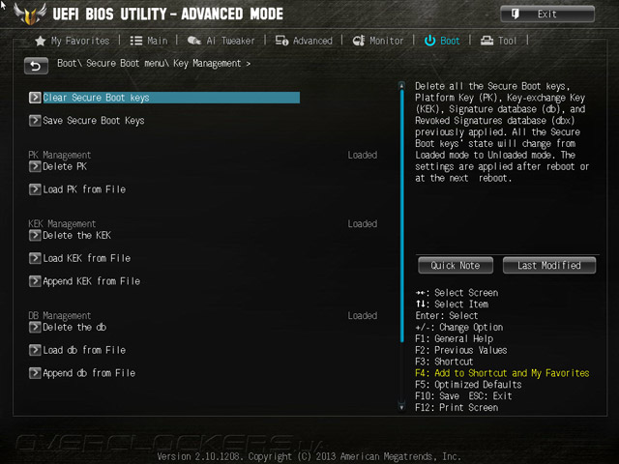Click the KEK Management heading
This screenshot has height=464, width=619.
[62, 223]
